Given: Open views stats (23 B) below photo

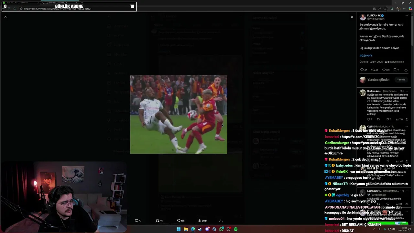Looking at the screenshot, I should click(202, 221).
